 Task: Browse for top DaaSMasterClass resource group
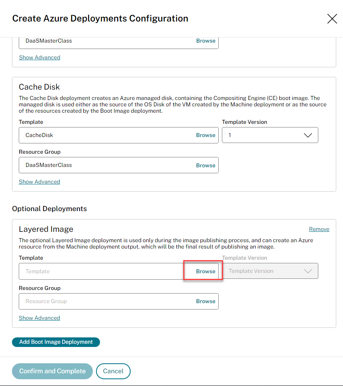tap(206, 41)
